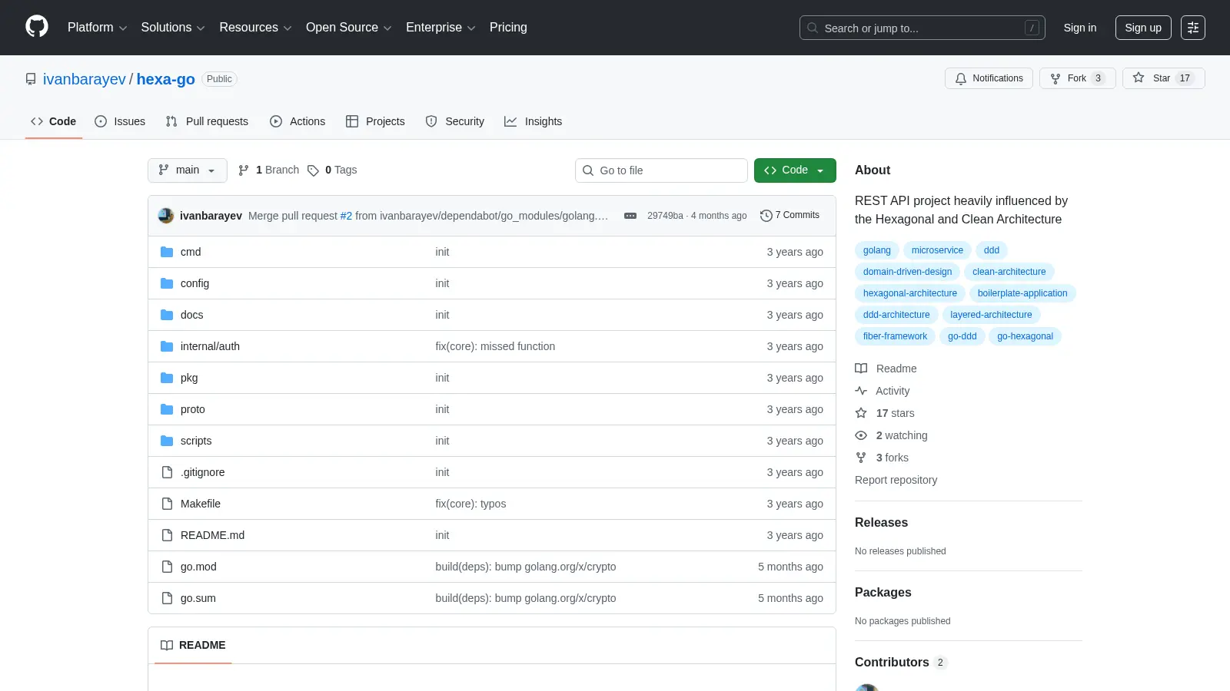Viewport: 1230px width, 691px height.
Task: Click the Report repository link
Action: click(x=896, y=480)
